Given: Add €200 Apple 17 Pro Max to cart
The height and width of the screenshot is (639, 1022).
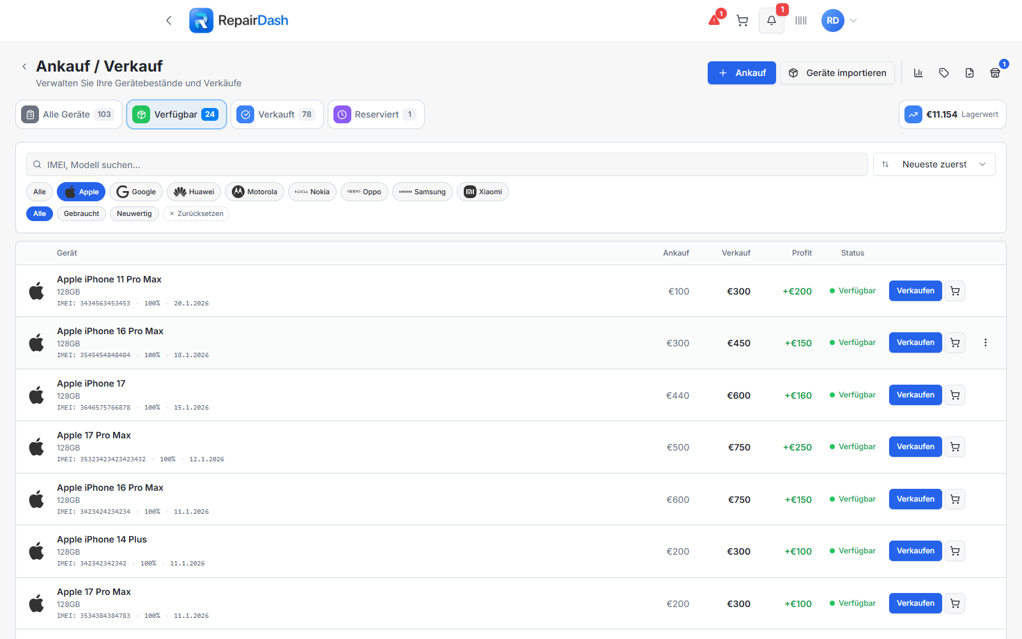Looking at the screenshot, I should tap(955, 603).
